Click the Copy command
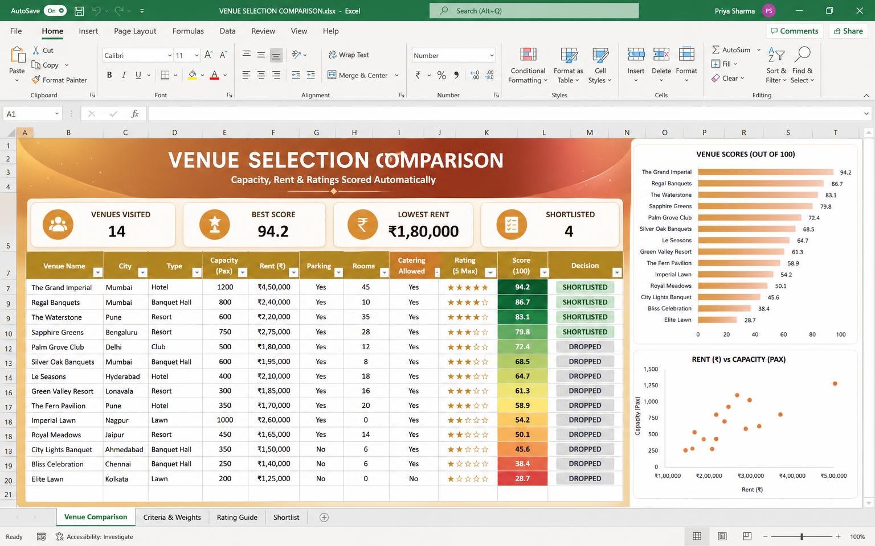This screenshot has height=546, width=875. point(45,65)
